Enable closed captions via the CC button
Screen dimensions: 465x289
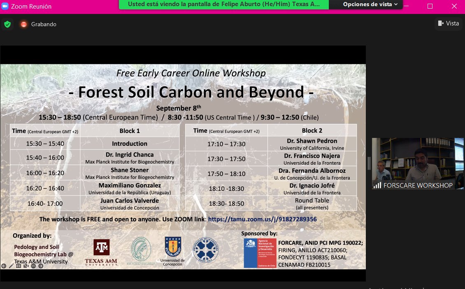tap(18, 266)
